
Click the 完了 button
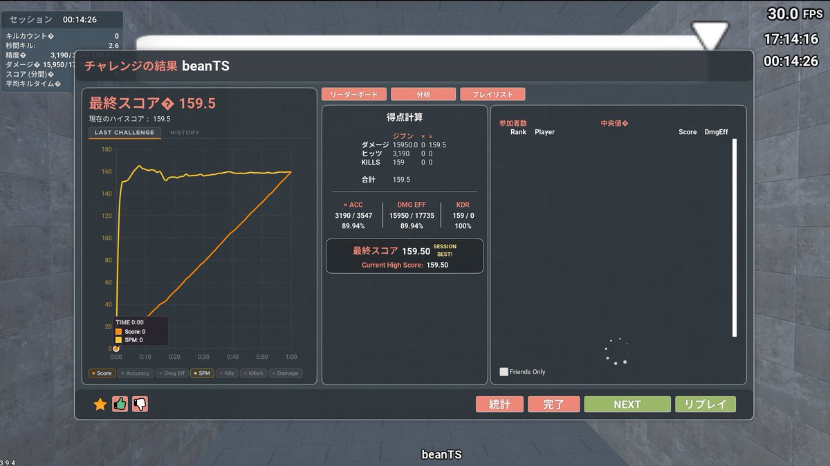[x=554, y=404]
